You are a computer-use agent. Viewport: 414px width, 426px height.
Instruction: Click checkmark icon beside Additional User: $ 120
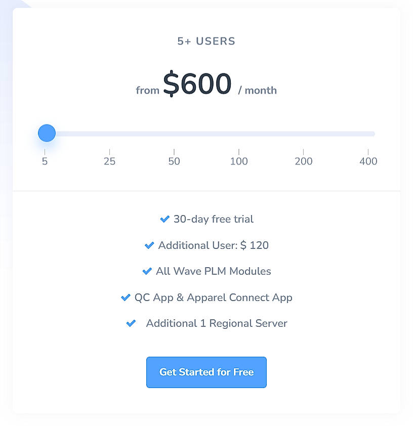pos(149,245)
